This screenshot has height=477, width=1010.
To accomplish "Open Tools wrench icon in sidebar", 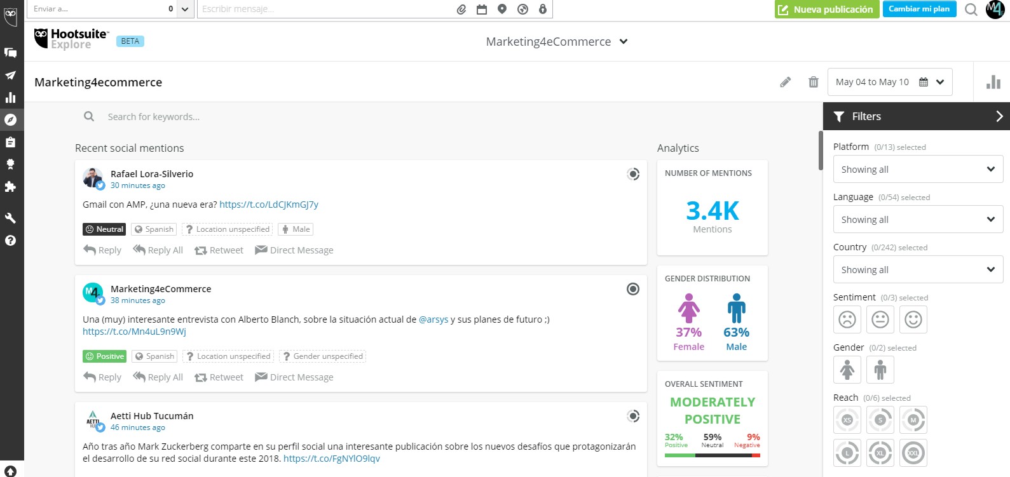I will (10, 218).
